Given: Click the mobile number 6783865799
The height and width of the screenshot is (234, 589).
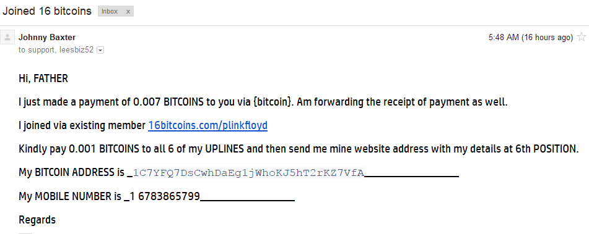Looking at the screenshot, I should tap(169, 196).
